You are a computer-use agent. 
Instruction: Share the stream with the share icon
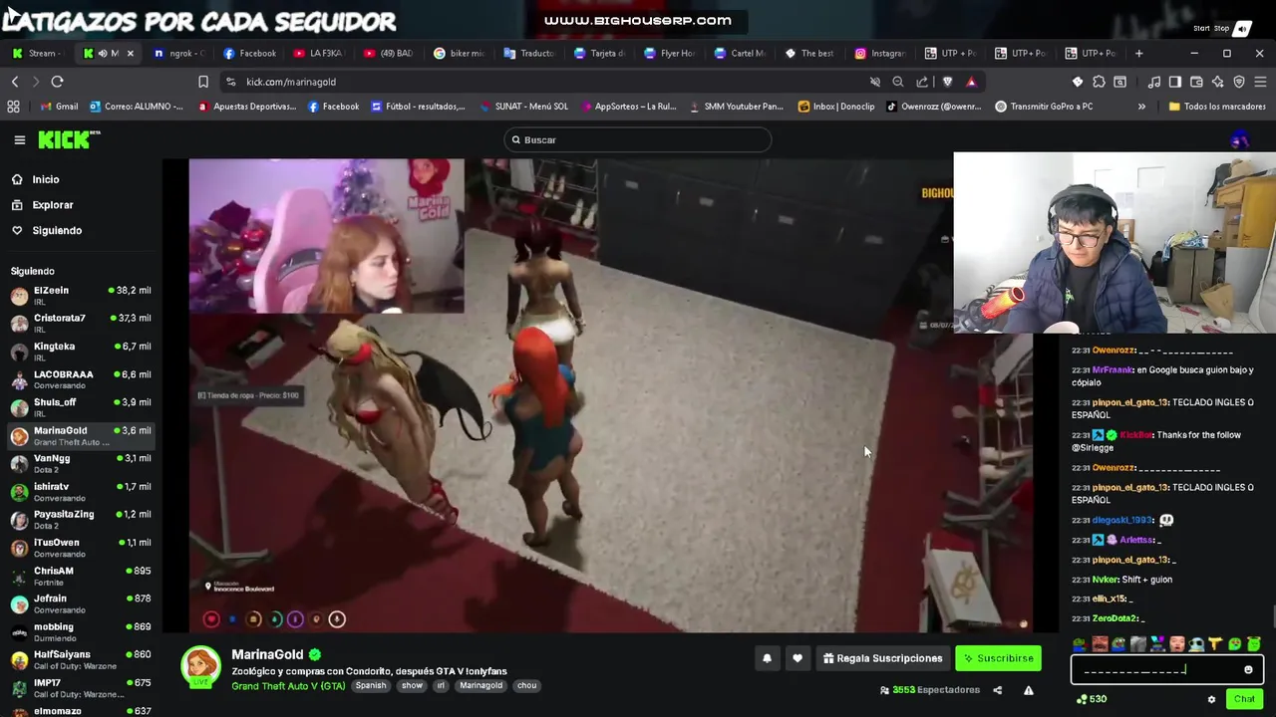click(x=998, y=690)
